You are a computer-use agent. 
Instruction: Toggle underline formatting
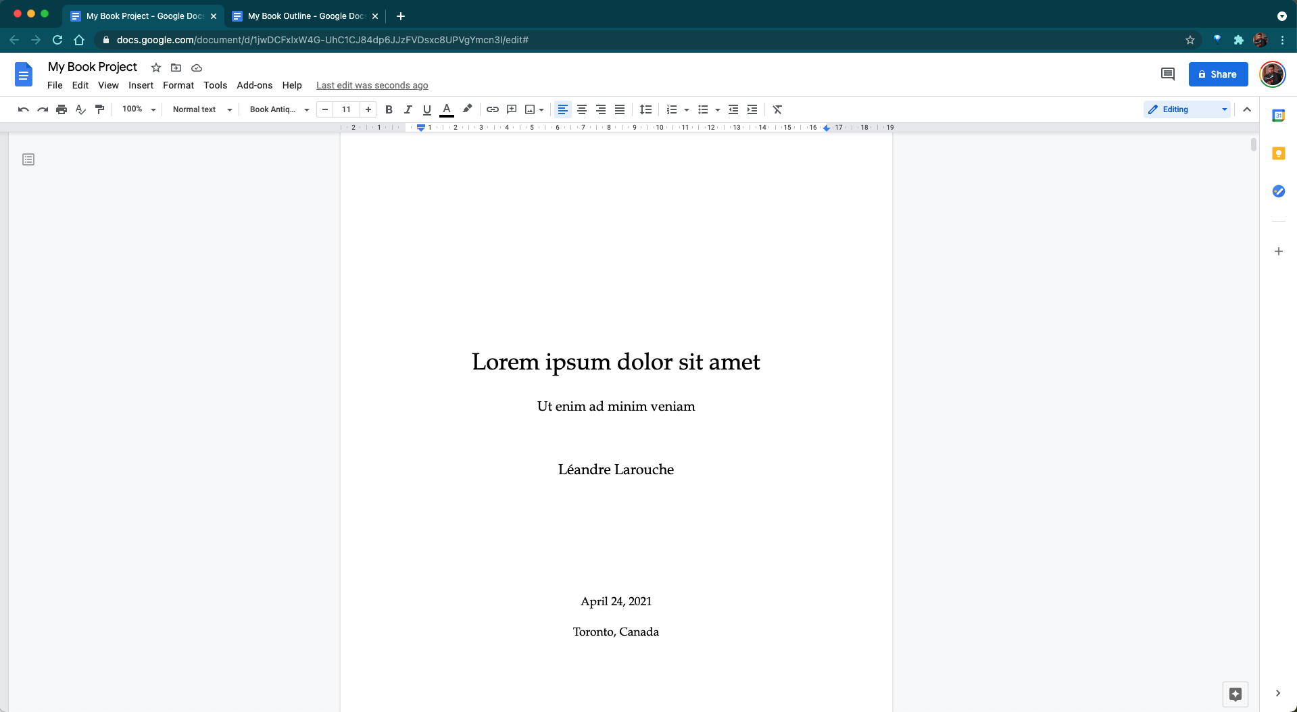click(426, 109)
